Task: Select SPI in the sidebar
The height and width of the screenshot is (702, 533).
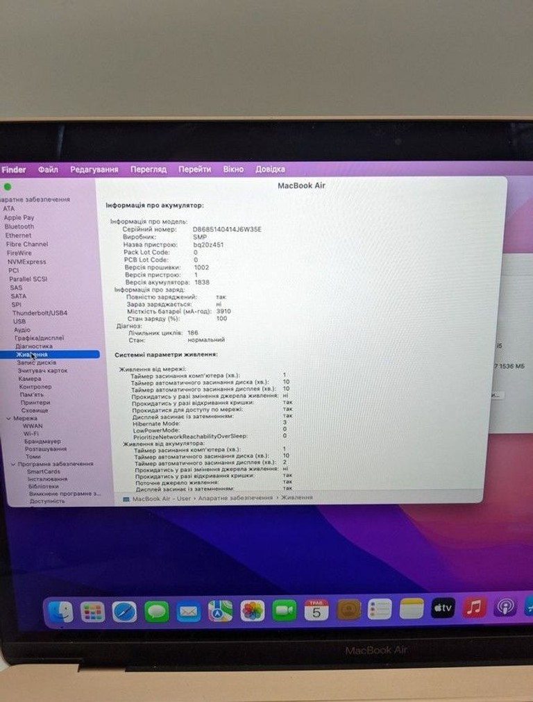Action: tap(17, 304)
